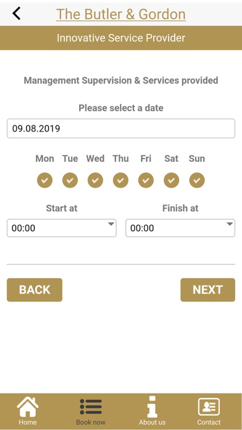Disable the Thursday checkmark circle
Image resolution: width=242 pixels, height=430 pixels.
120,180
